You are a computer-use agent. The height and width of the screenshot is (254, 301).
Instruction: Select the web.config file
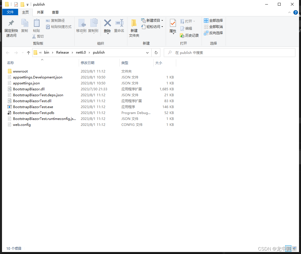point(22,125)
